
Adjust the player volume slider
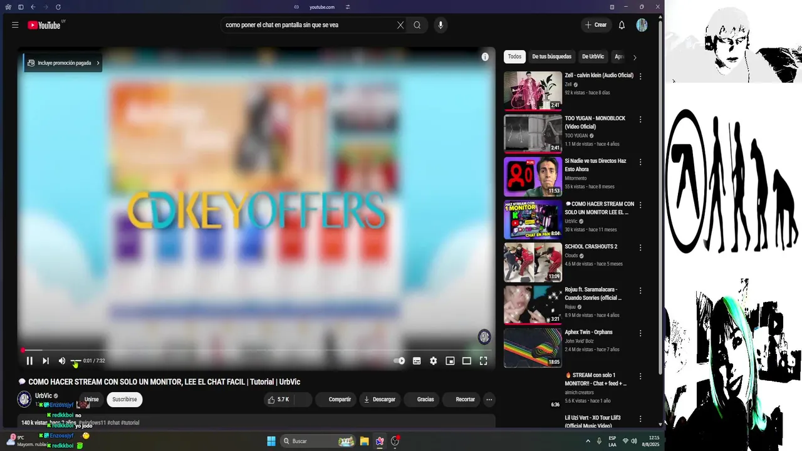point(75,361)
